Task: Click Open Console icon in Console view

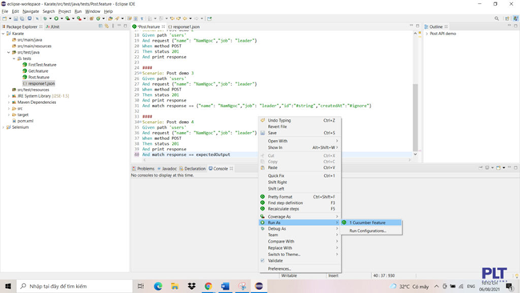Action: (498, 167)
